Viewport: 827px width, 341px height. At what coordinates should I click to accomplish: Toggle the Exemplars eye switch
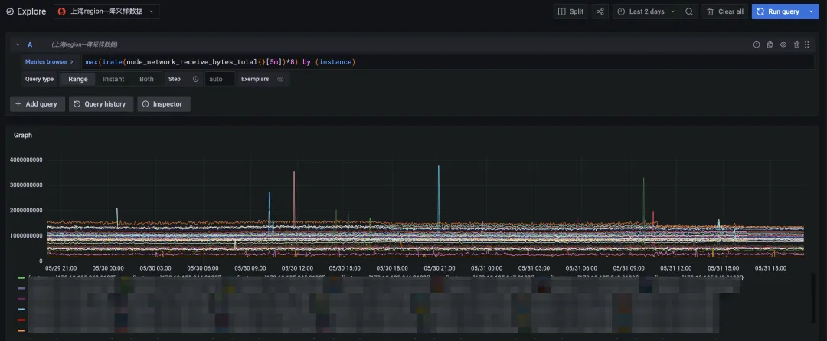tap(280, 79)
